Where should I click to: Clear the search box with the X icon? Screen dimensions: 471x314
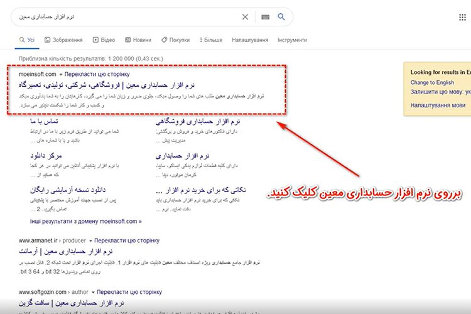(245, 17)
